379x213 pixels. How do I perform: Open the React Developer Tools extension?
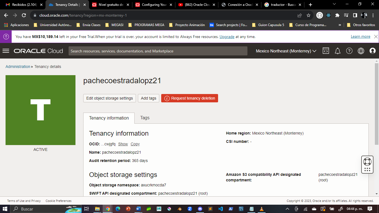click(x=329, y=15)
